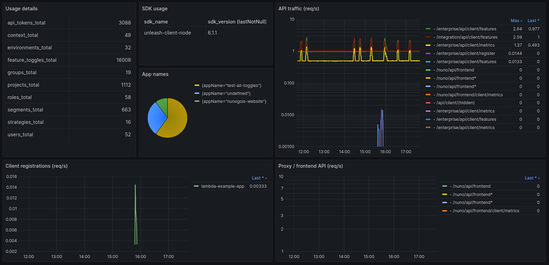Click the sdk_name column header

click(x=156, y=22)
